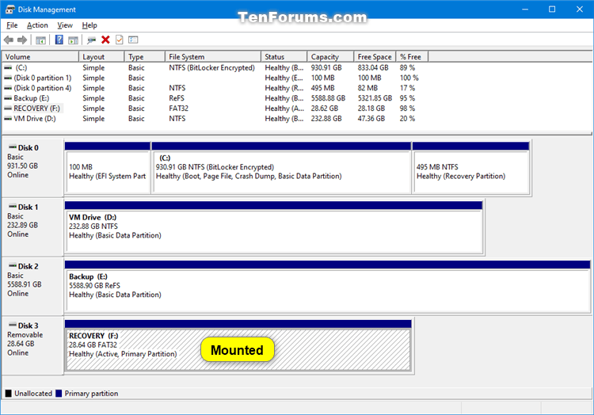Sort by the Free Space column header
This screenshot has height=415, width=594.
(375, 57)
